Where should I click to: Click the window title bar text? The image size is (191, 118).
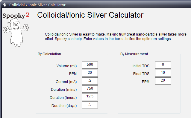coord(37,5)
